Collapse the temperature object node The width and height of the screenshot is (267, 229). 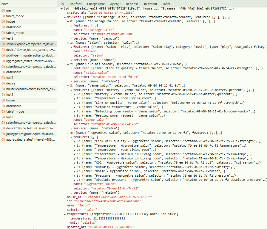(x=65, y=214)
